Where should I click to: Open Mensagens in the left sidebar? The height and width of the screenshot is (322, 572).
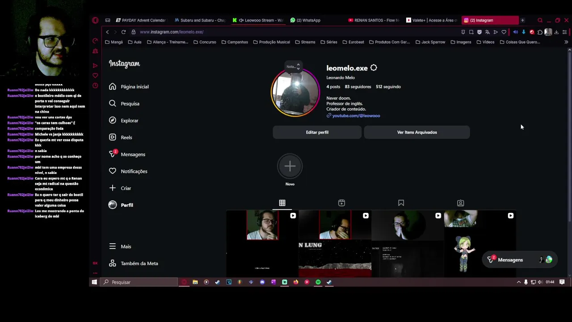pos(127,154)
